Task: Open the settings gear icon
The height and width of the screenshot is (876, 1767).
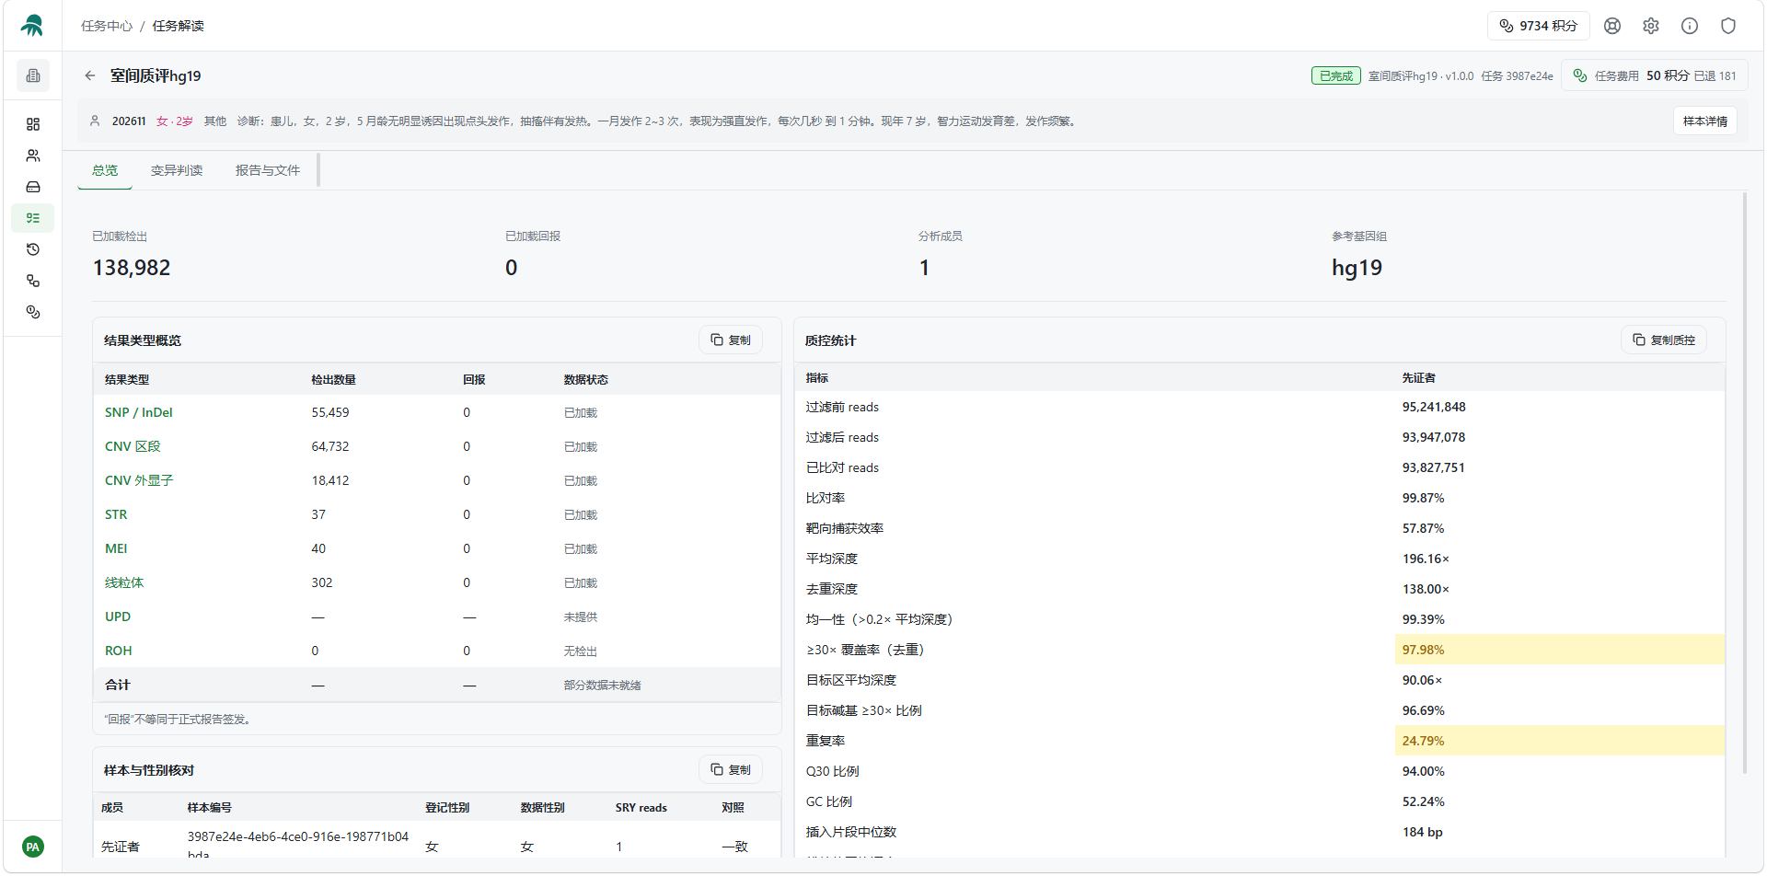Action: click(1651, 26)
